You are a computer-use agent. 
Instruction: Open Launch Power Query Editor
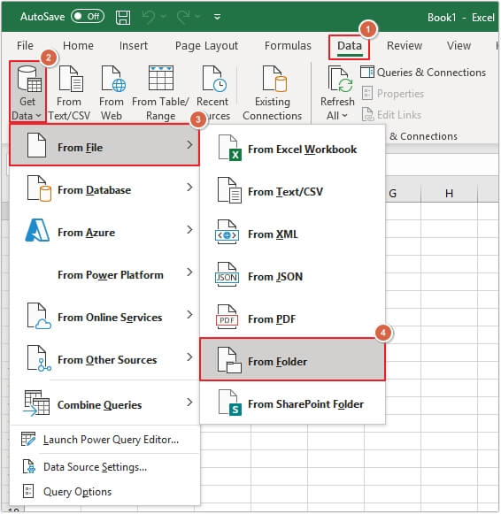click(x=104, y=440)
